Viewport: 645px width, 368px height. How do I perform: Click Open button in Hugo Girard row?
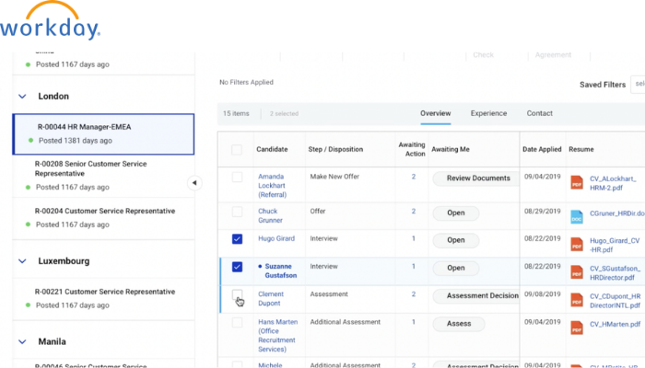click(456, 240)
